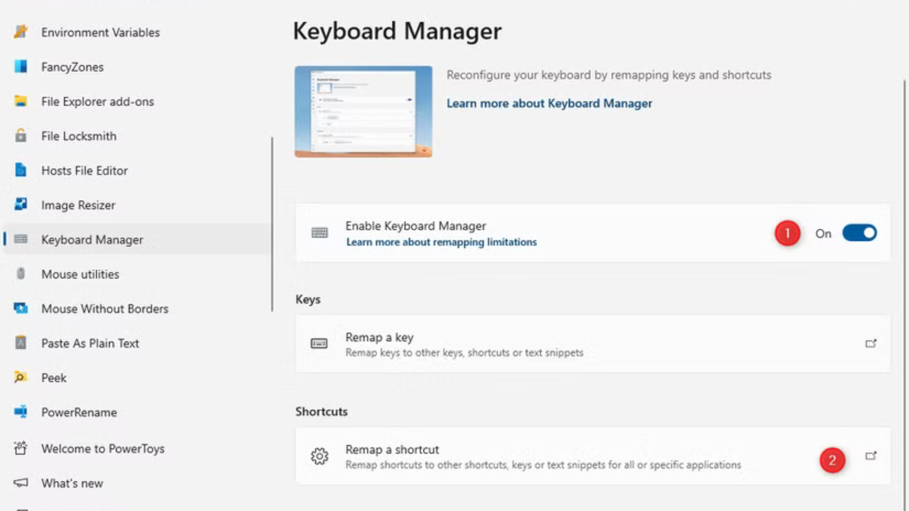909x511 pixels.
Task: Click the Environment Variables sidebar icon
Action: pos(21,32)
